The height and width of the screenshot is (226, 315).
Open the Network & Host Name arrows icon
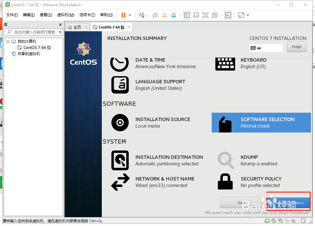click(120, 182)
